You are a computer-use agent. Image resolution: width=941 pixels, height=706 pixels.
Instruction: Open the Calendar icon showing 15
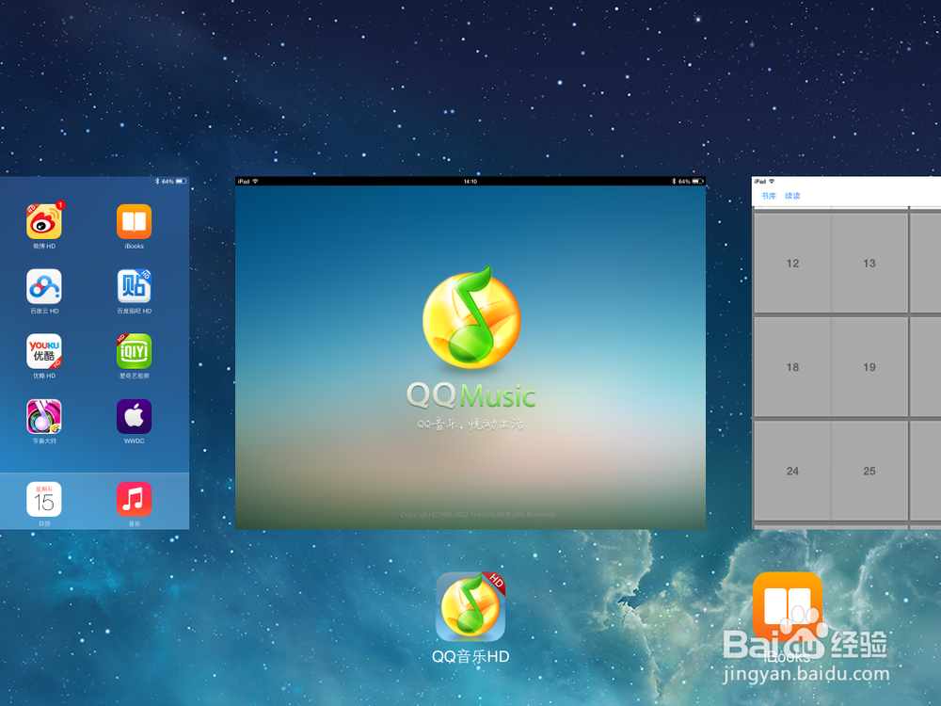pos(44,499)
